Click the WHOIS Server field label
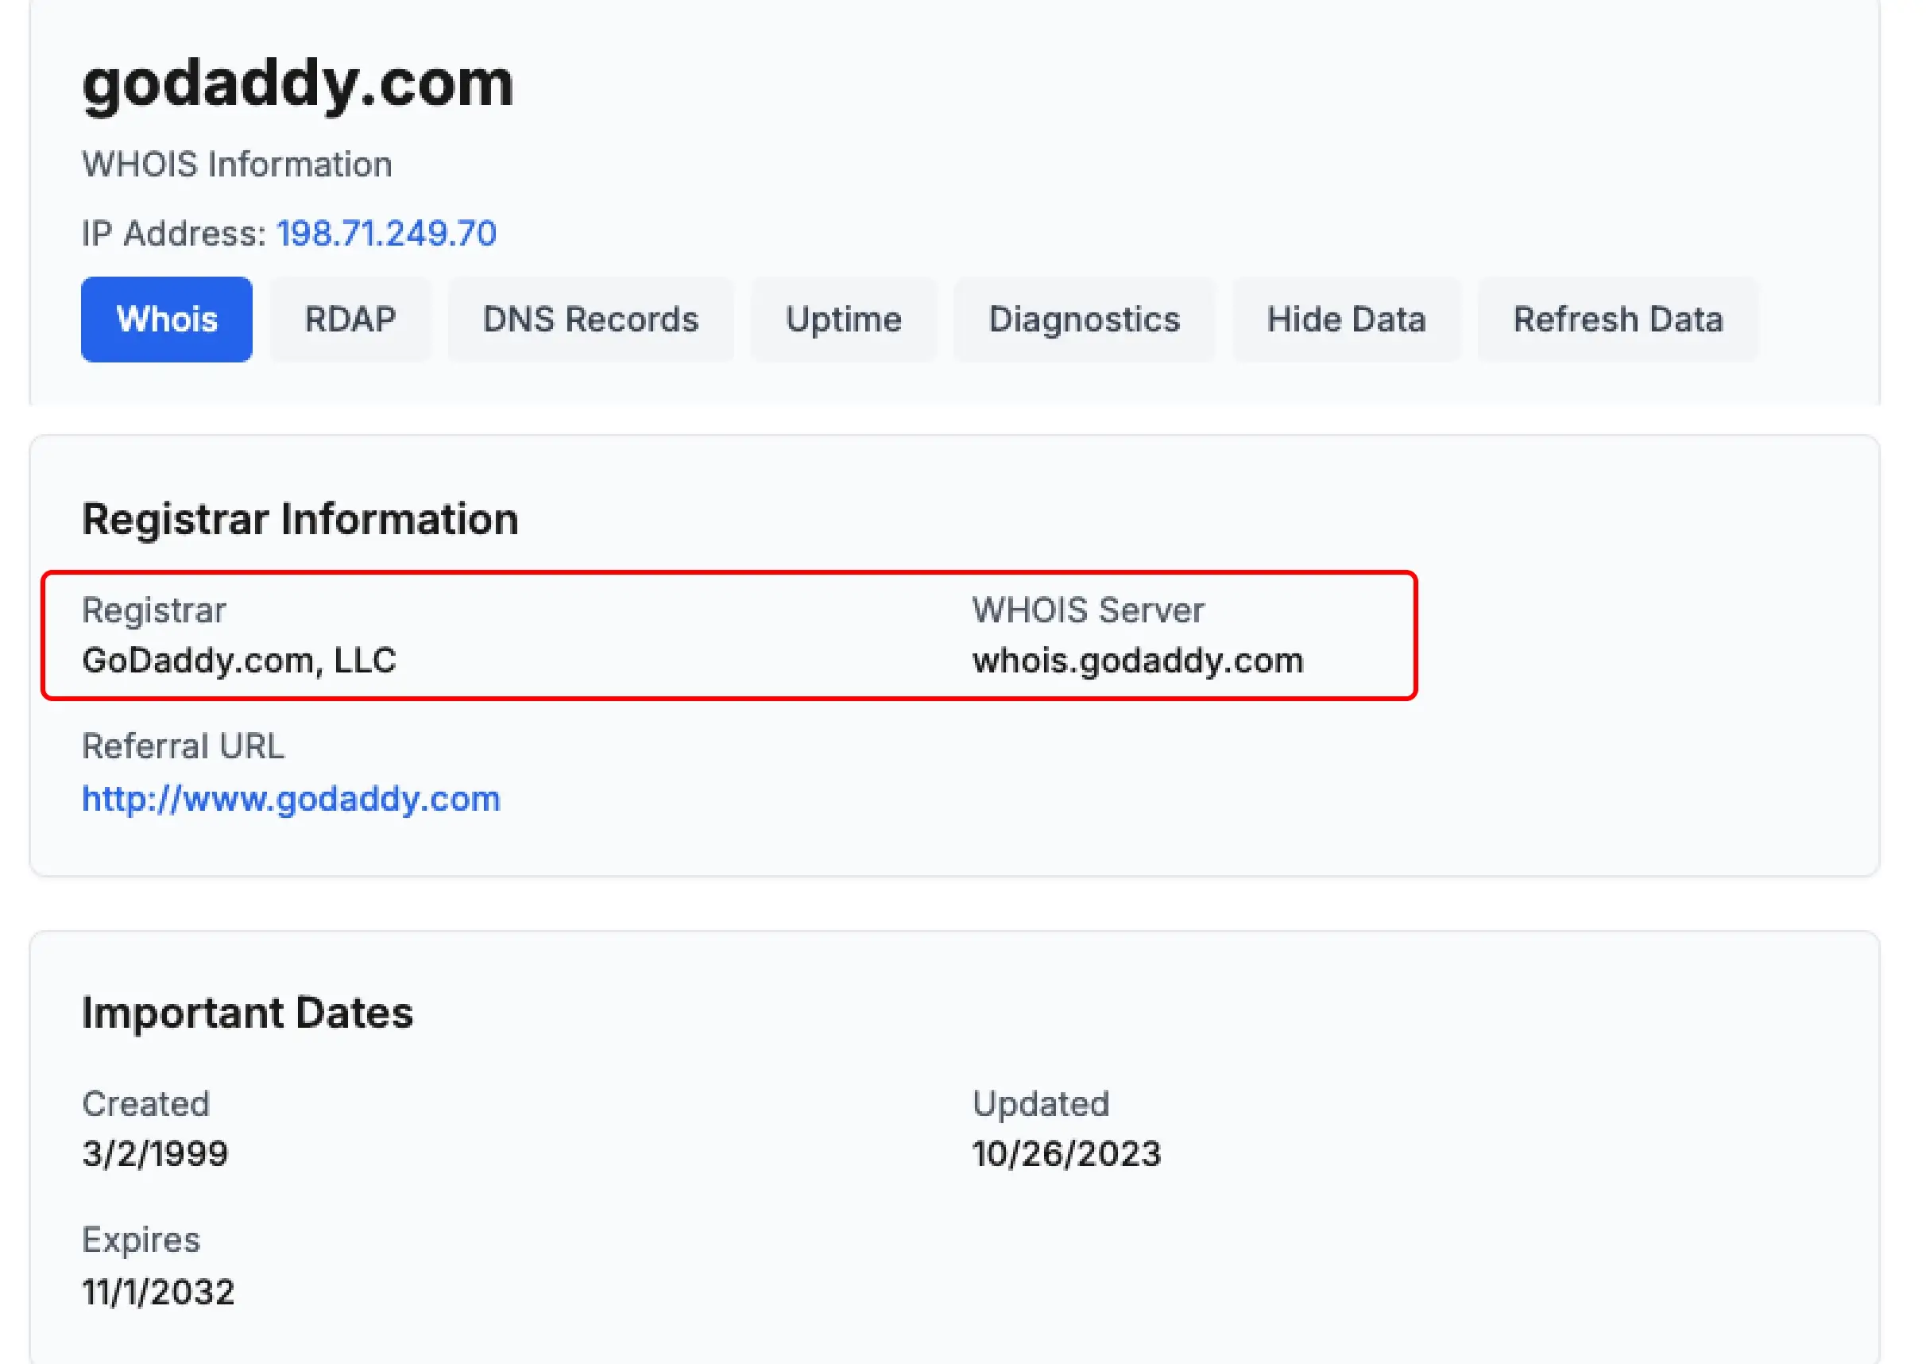 (1087, 610)
